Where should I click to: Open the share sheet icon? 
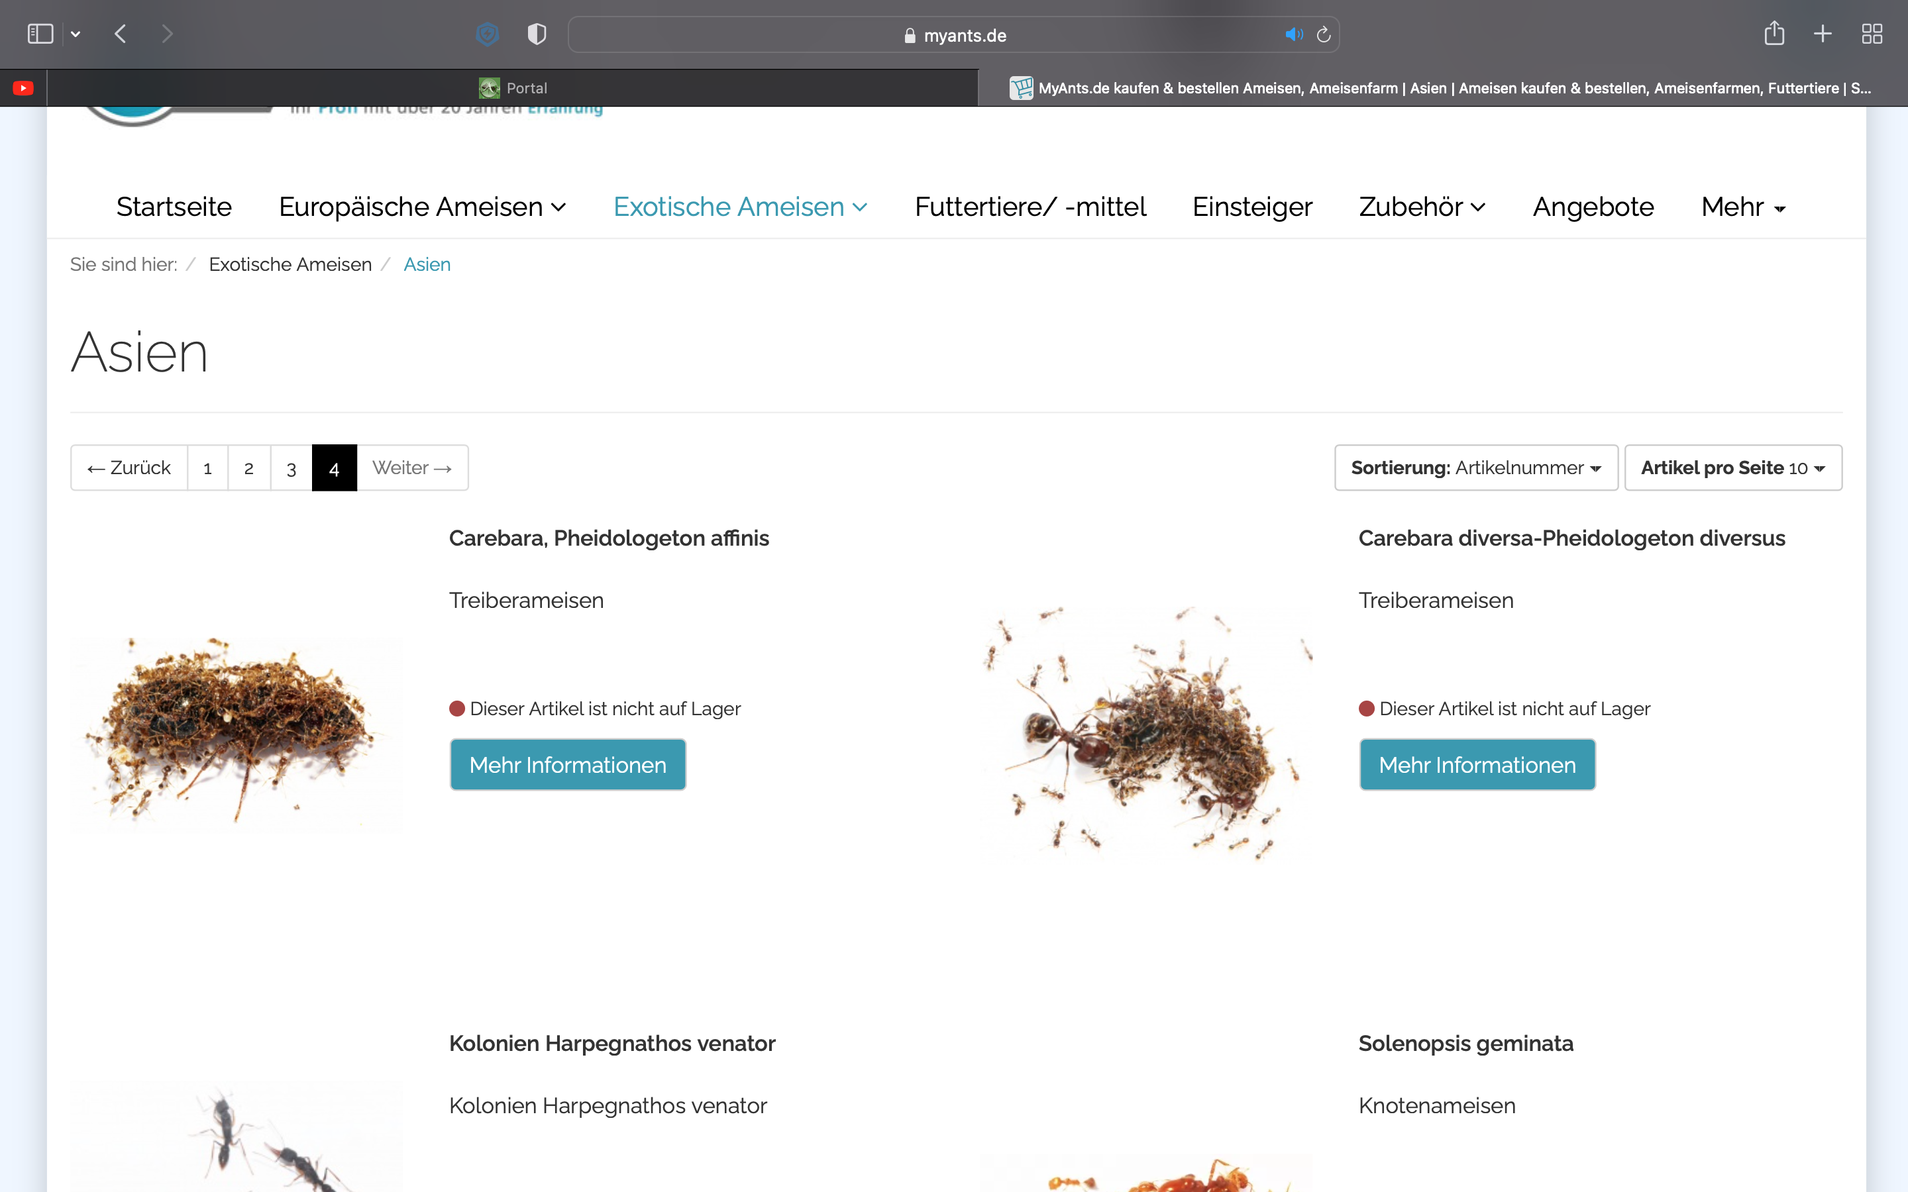tap(1774, 34)
